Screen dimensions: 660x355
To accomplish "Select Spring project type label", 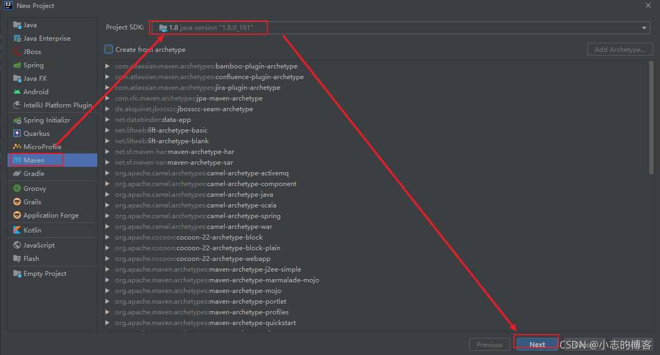I will 34,65.
